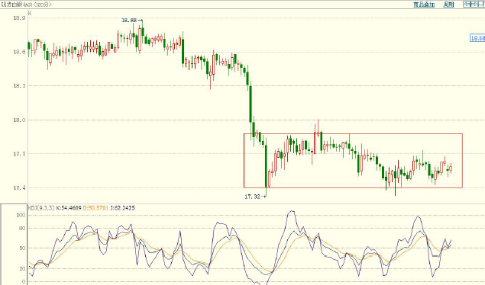This screenshot has height=285, width=485.
Task: Click the 18.6 price axis label
Action: pyautogui.click(x=19, y=52)
